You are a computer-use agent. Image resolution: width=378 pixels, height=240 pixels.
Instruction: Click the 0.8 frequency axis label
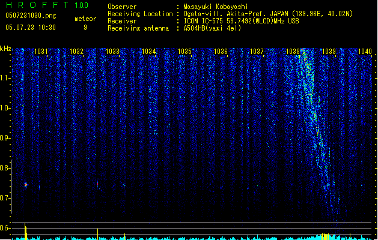click(5, 168)
